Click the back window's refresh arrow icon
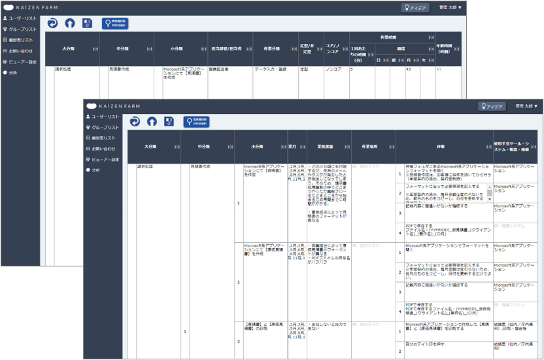Image resolution: width=544 pixels, height=360 pixels. [x=52, y=24]
